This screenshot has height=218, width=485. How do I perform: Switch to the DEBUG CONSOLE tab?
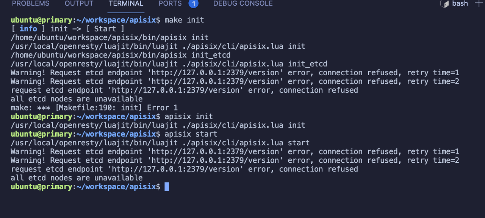click(x=243, y=3)
